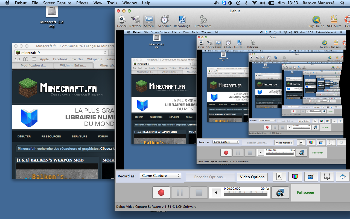Screen dimensions: 350x219
Task: Open the Recordings list
Action: coord(182,22)
